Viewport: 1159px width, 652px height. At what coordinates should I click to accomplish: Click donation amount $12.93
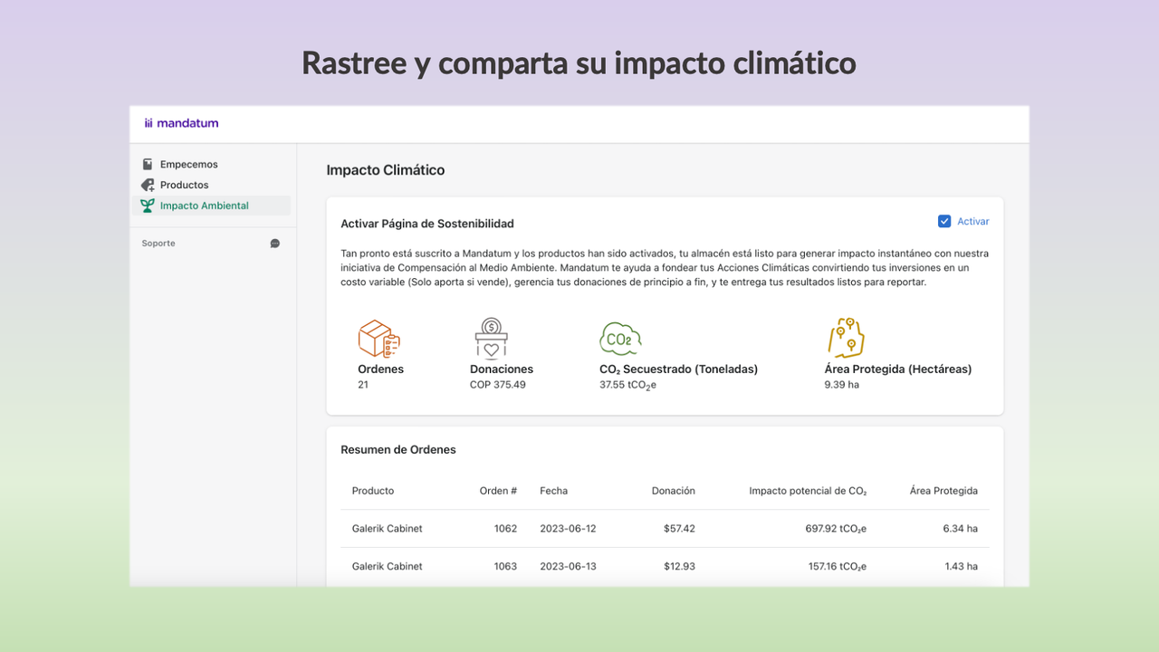click(x=679, y=566)
